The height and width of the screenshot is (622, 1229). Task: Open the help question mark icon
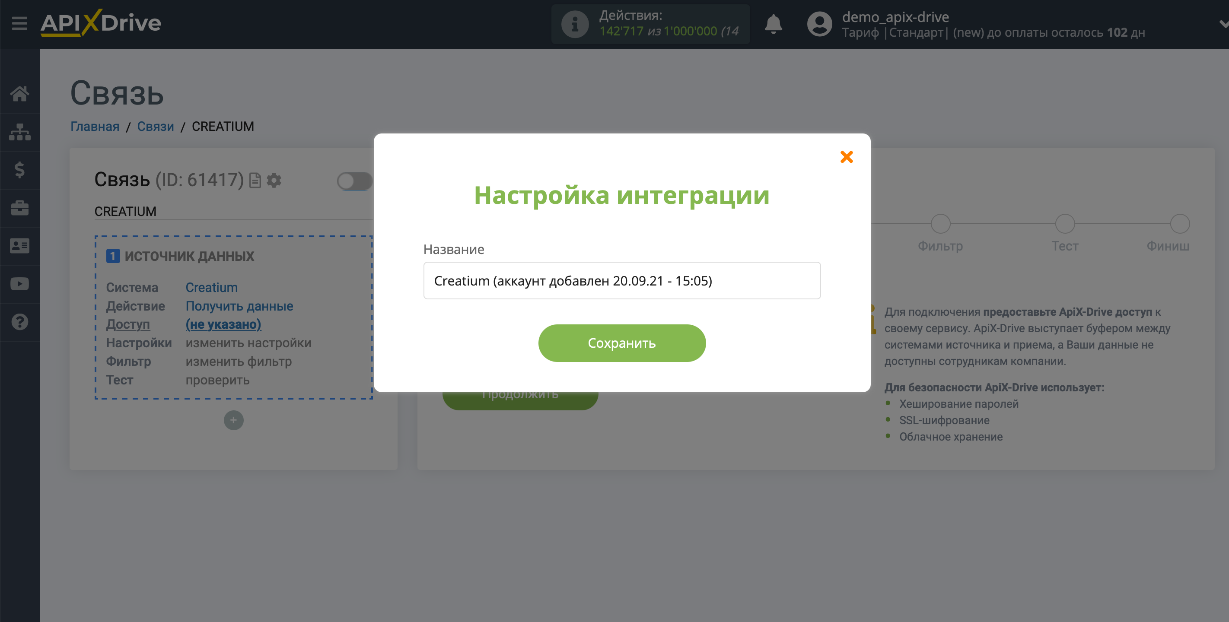pyautogui.click(x=19, y=322)
